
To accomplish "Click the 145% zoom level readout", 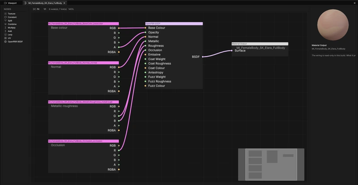I will pyautogui.click(x=71, y=9).
